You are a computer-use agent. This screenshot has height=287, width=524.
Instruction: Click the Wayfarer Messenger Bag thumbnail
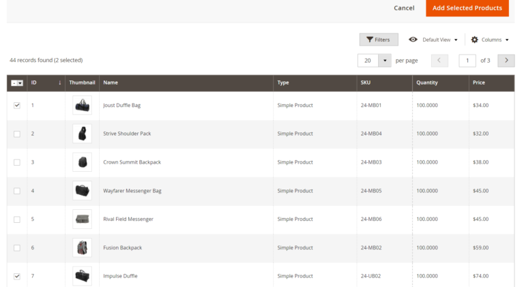point(82,191)
